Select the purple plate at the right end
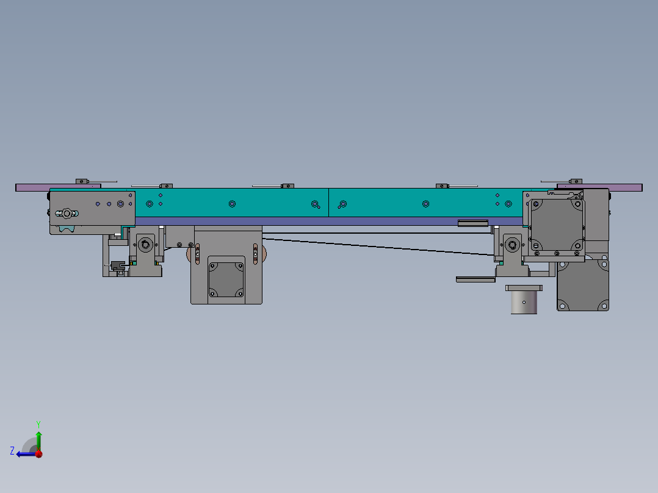This screenshot has width=658, height=493. click(x=599, y=187)
